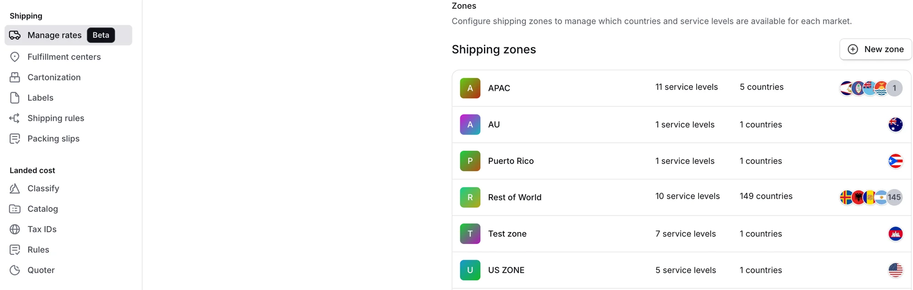Open the Rest of World zone
This screenshot has width=913, height=290.
click(x=514, y=197)
